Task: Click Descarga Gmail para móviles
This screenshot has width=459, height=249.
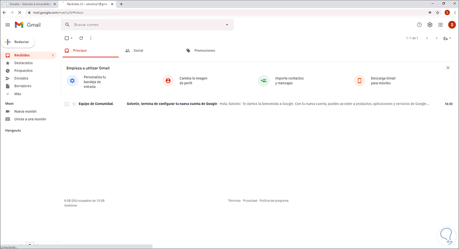Action: (375, 81)
